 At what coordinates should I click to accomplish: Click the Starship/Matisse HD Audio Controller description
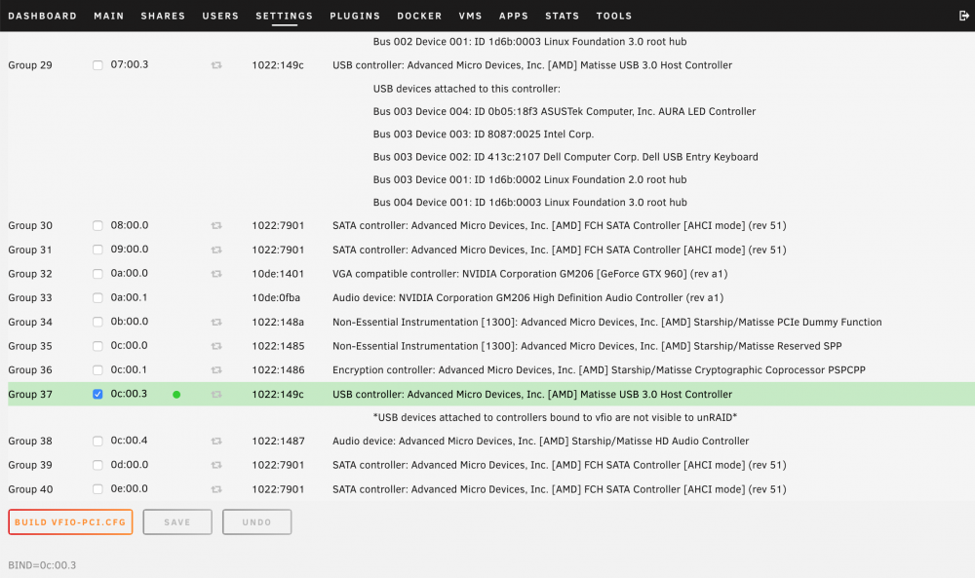click(x=540, y=442)
